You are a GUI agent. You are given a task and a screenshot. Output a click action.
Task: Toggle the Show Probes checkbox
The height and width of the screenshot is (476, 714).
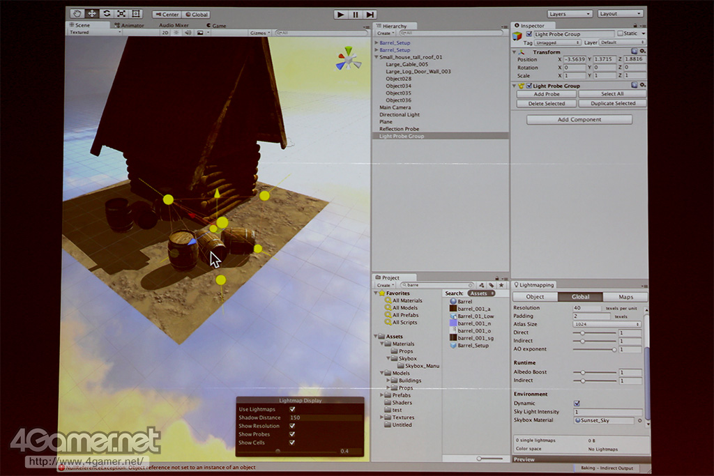click(292, 434)
